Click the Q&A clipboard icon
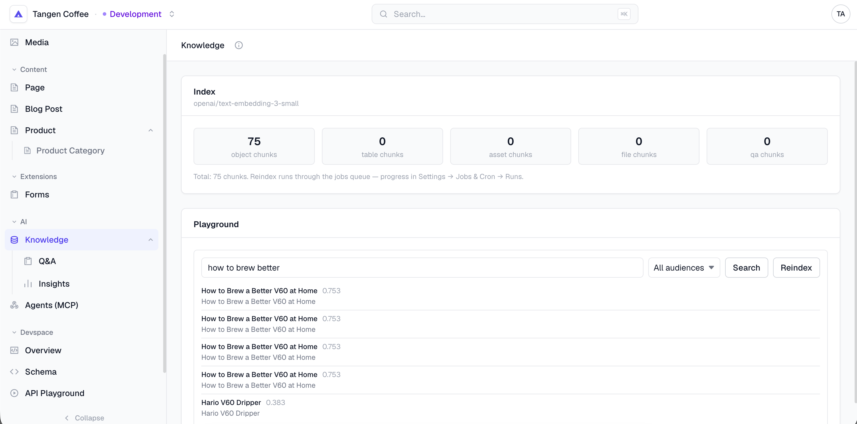857x424 pixels. pyautogui.click(x=28, y=261)
